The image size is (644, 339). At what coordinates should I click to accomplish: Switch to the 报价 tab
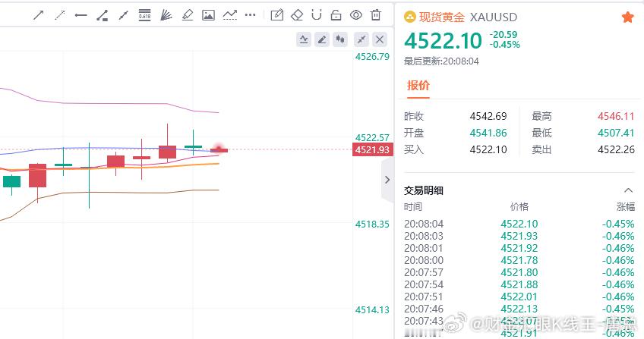(x=418, y=85)
